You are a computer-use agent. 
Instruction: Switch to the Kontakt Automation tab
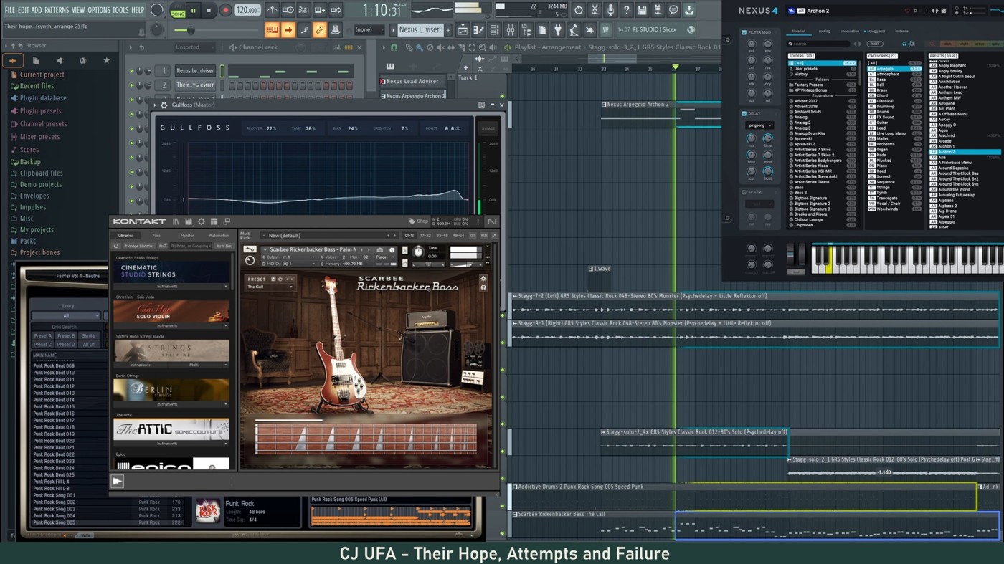point(219,236)
